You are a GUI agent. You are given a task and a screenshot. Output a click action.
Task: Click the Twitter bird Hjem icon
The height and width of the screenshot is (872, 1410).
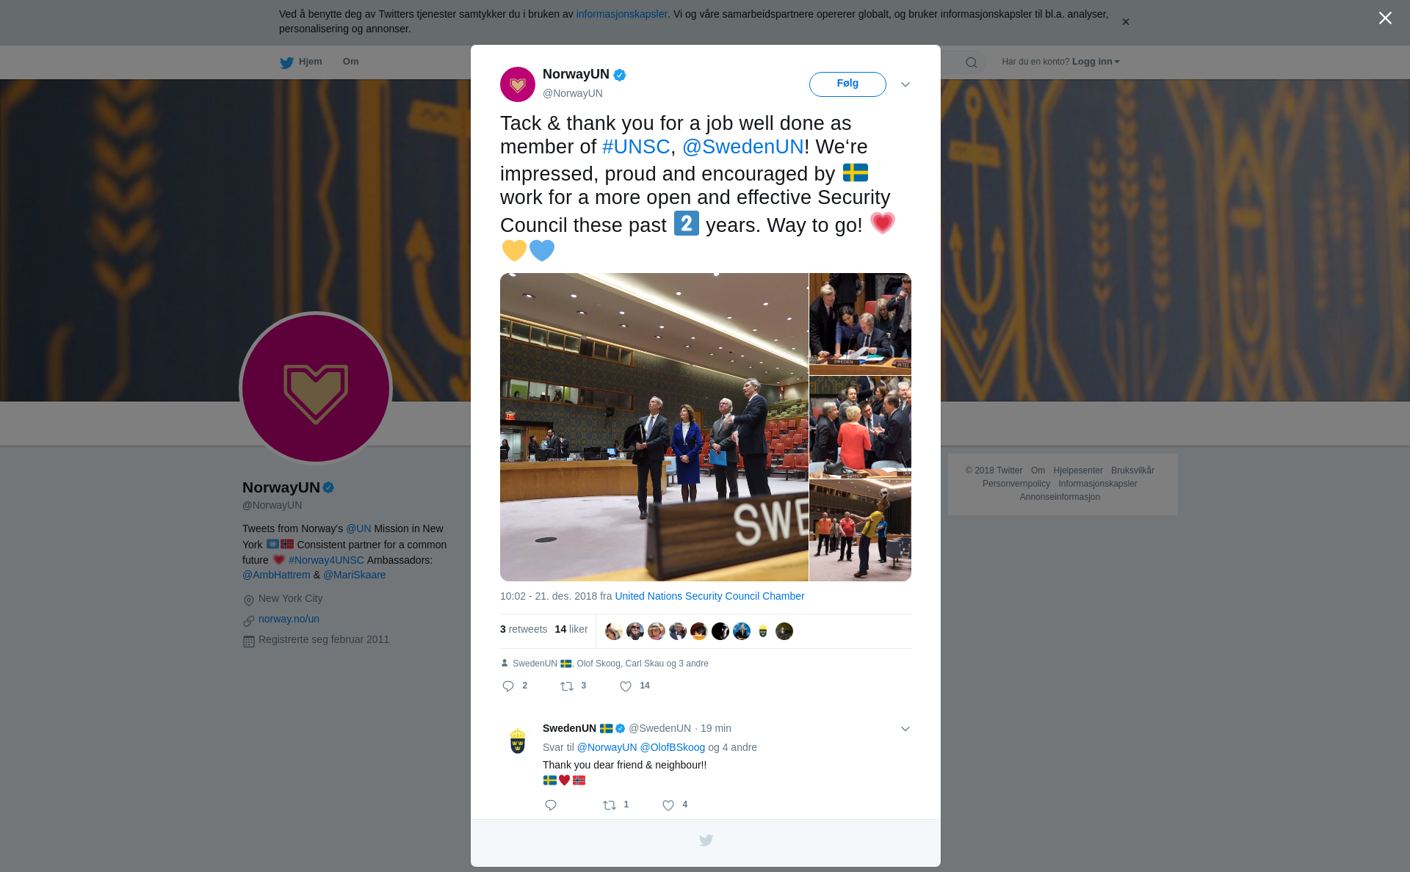pos(286,62)
